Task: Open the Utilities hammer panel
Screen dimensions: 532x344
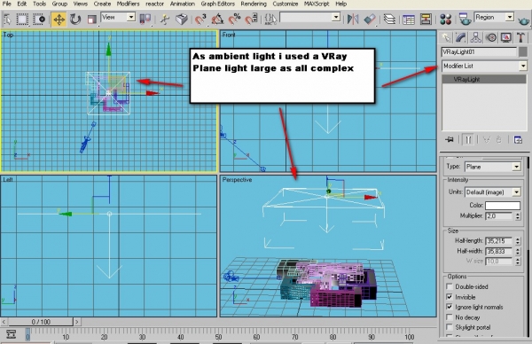Action: (520, 37)
